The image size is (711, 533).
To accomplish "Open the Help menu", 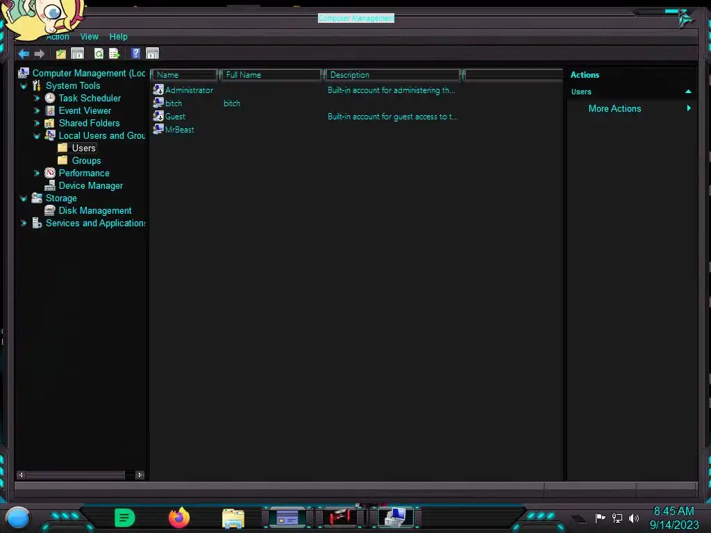I will point(118,37).
